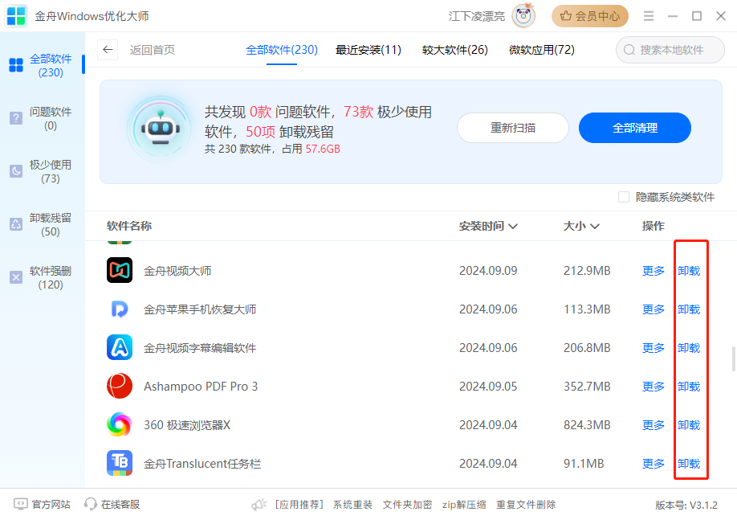Click the search magnifier icon
The height and width of the screenshot is (520, 737).
click(x=629, y=50)
